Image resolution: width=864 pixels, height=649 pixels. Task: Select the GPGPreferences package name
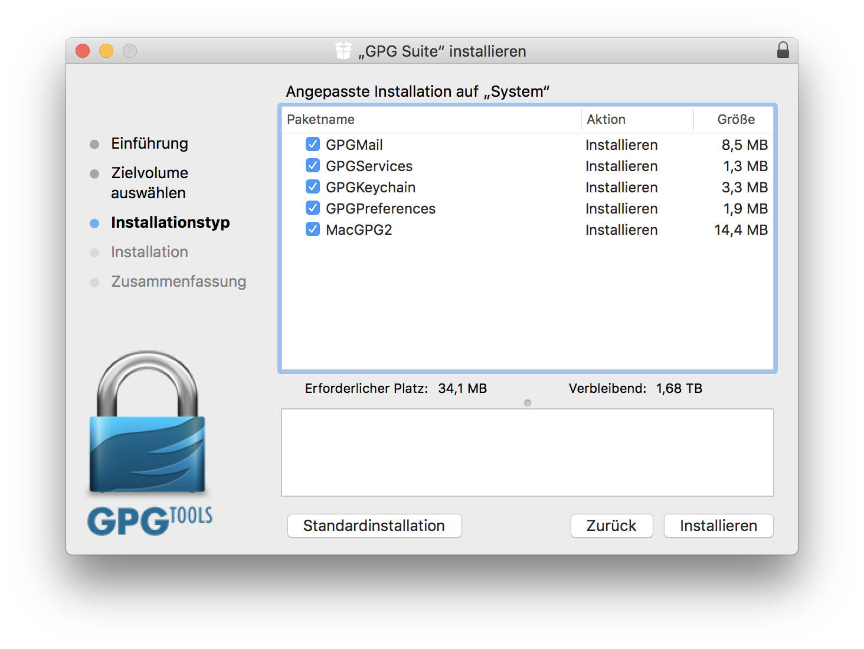point(381,208)
